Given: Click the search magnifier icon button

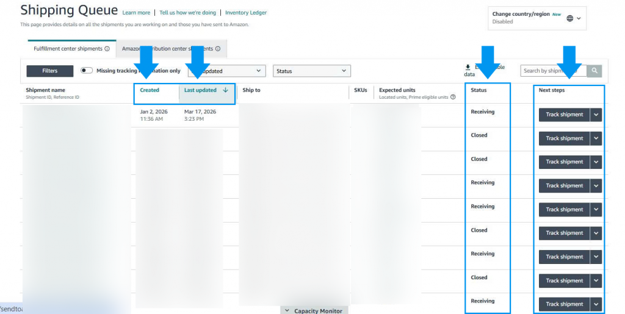Looking at the screenshot, I should (594, 71).
